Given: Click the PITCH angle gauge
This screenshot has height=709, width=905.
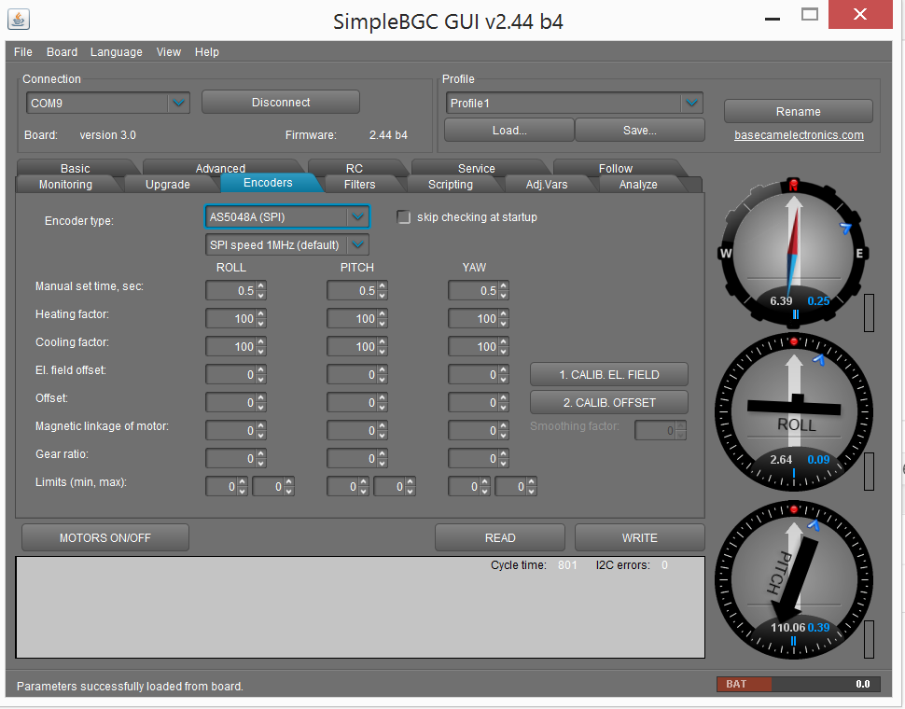Looking at the screenshot, I should [x=794, y=579].
